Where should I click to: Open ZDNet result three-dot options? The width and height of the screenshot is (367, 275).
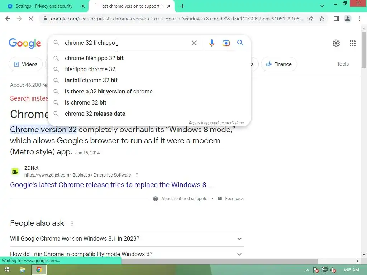137,175
